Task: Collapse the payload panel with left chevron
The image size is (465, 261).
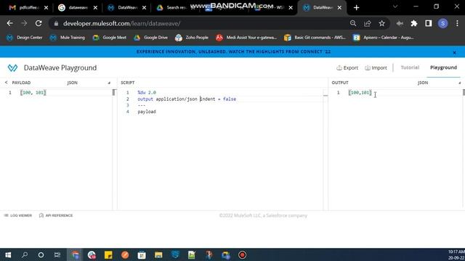Action: [x=6, y=83]
